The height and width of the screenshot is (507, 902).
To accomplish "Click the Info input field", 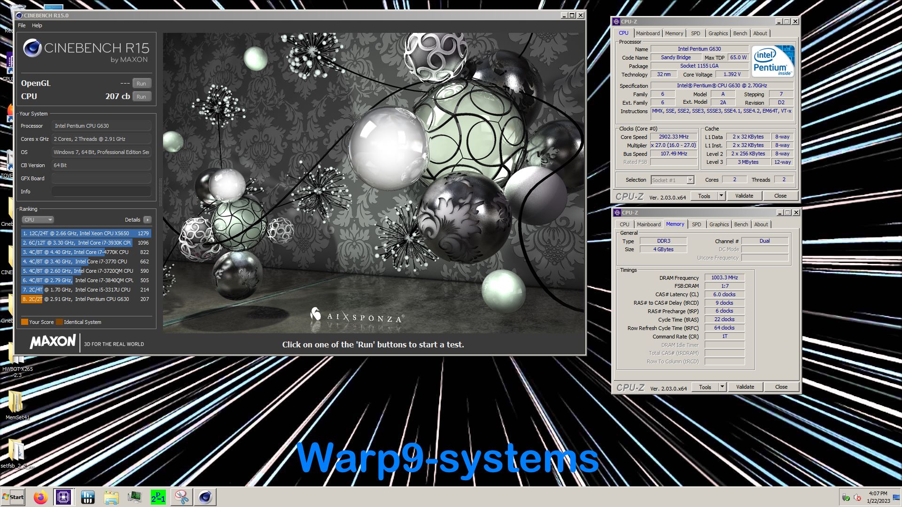I will (x=101, y=192).
